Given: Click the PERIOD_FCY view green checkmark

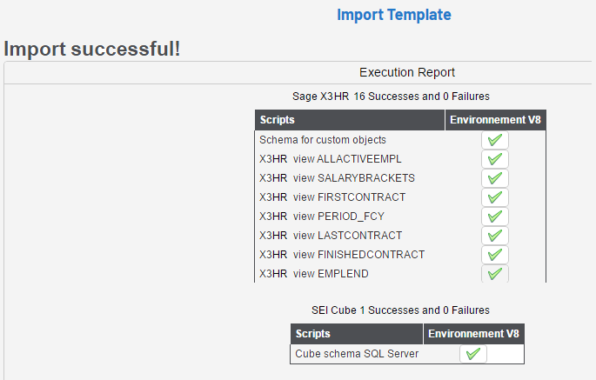Looking at the screenshot, I should click(495, 217).
